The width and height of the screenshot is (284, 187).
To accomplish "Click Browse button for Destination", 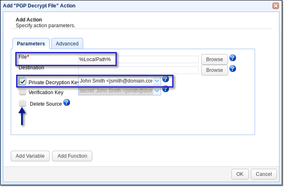I will click(214, 70).
